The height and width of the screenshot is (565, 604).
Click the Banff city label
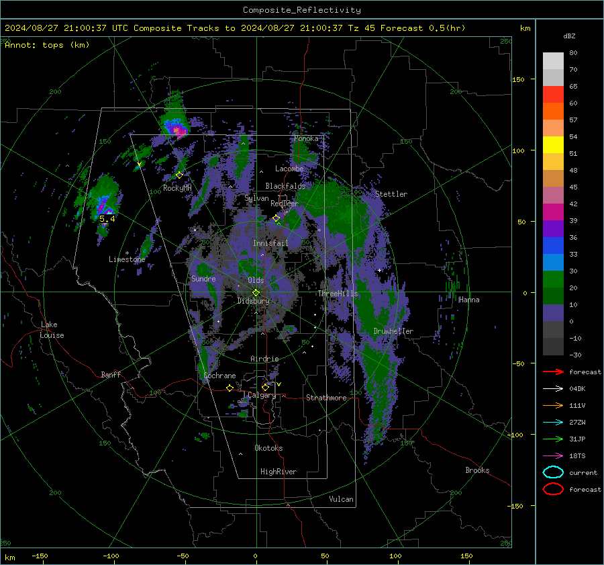[111, 374]
